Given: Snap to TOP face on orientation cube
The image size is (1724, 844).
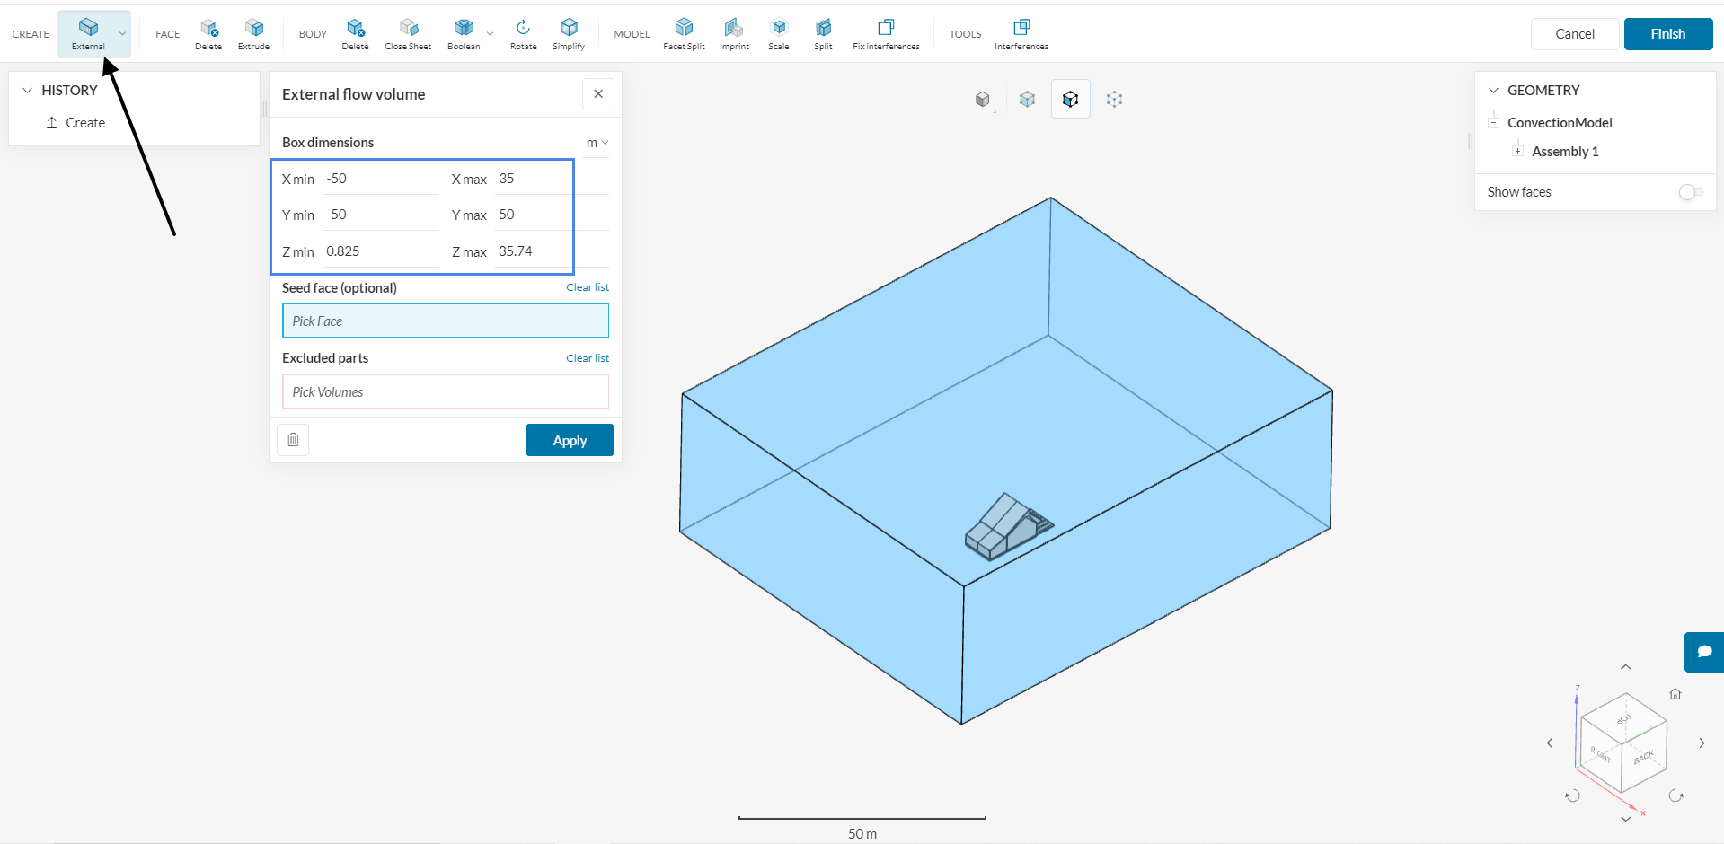Looking at the screenshot, I should tap(1624, 718).
